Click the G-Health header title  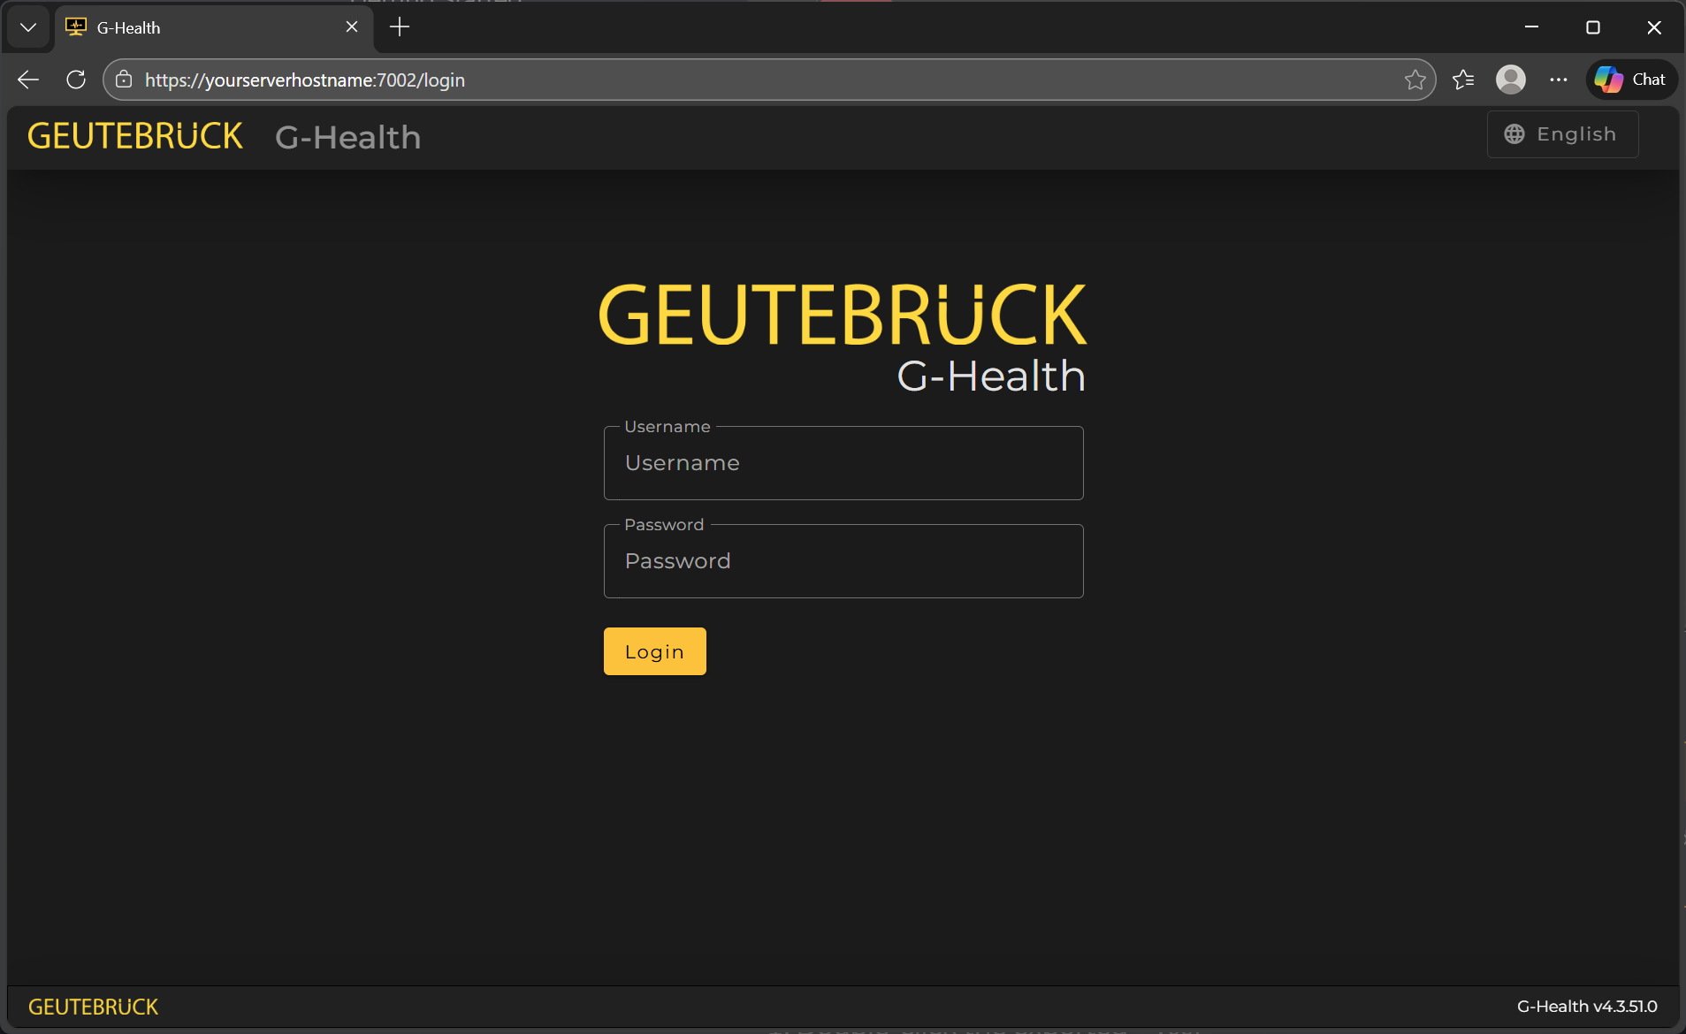tap(347, 138)
